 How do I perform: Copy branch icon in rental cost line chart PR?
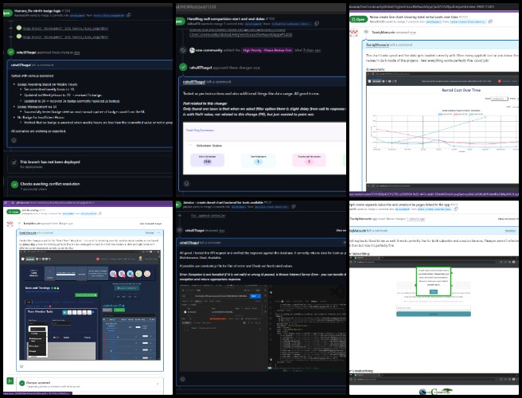click(490, 21)
